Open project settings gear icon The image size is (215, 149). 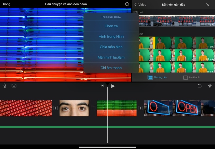tap(127, 4)
